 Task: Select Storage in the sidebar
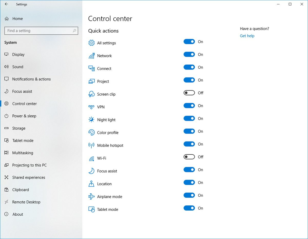pyautogui.click(x=19, y=128)
